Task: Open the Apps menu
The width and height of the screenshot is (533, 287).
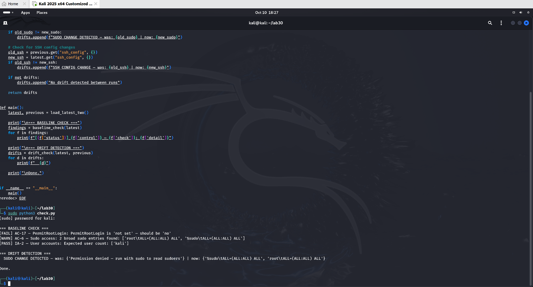Action: pos(25,13)
